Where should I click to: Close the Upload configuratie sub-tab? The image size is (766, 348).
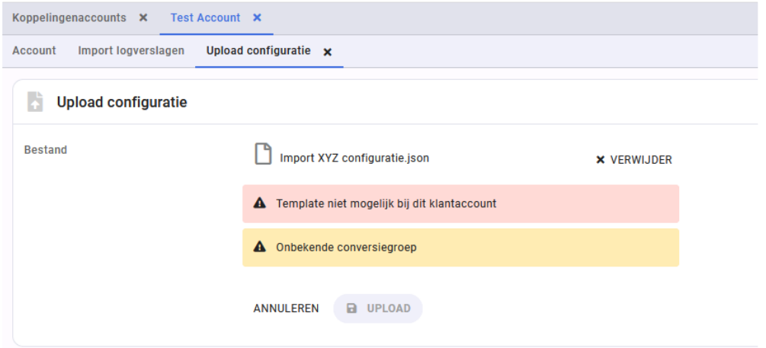click(x=328, y=52)
